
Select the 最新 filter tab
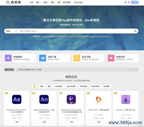(x=34, y=86)
